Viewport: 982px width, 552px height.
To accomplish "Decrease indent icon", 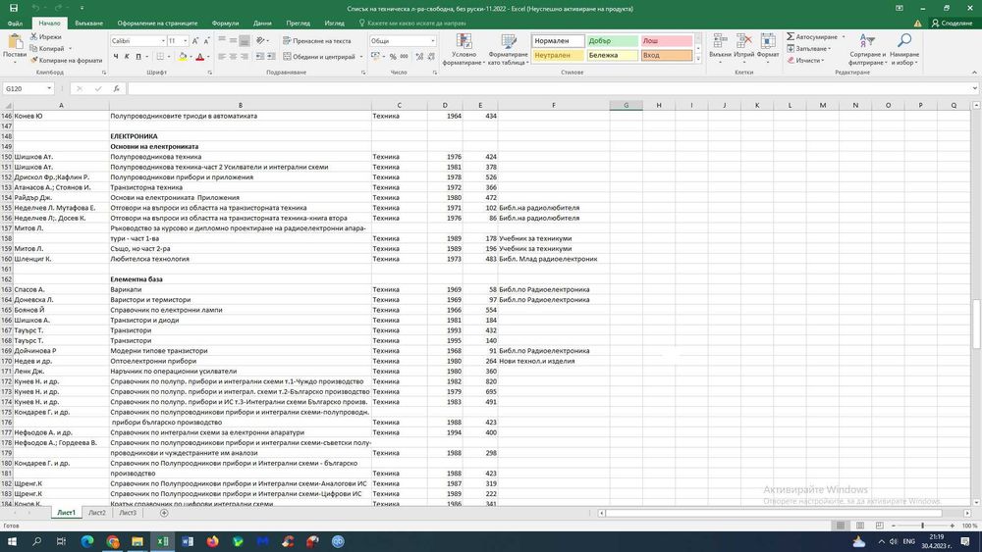I will pyautogui.click(x=260, y=56).
